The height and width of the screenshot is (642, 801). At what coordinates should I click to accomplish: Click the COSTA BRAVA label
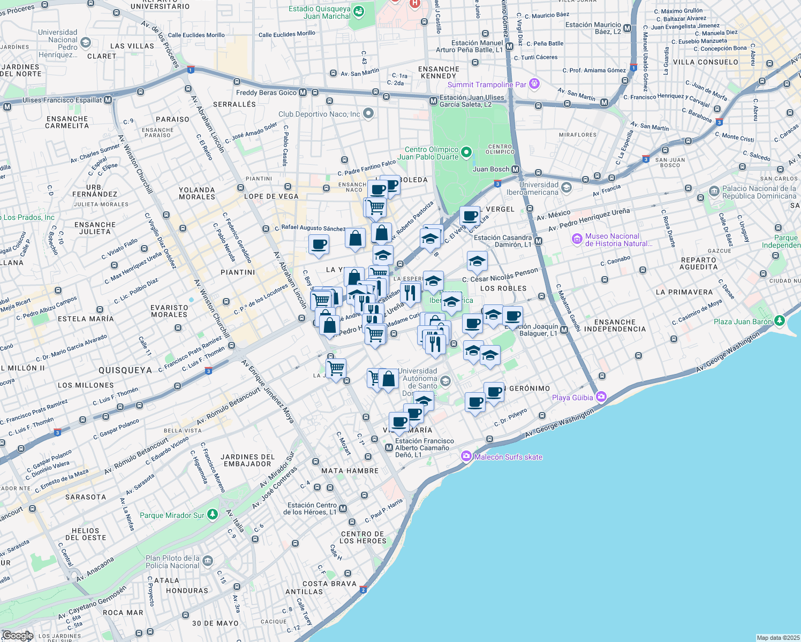pyautogui.click(x=329, y=584)
